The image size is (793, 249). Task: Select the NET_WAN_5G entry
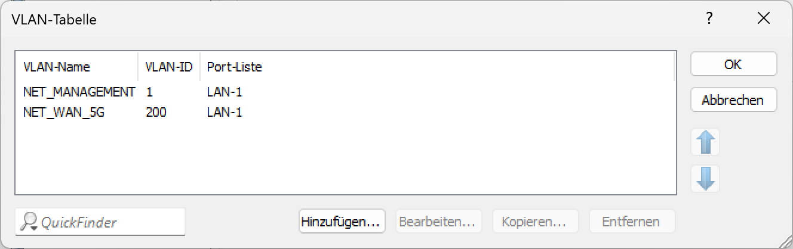pyautogui.click(x=64, y=112)
